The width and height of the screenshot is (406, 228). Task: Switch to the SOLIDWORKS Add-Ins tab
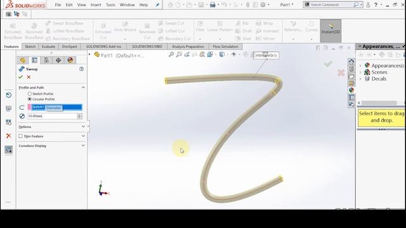[x=103, y=46]
